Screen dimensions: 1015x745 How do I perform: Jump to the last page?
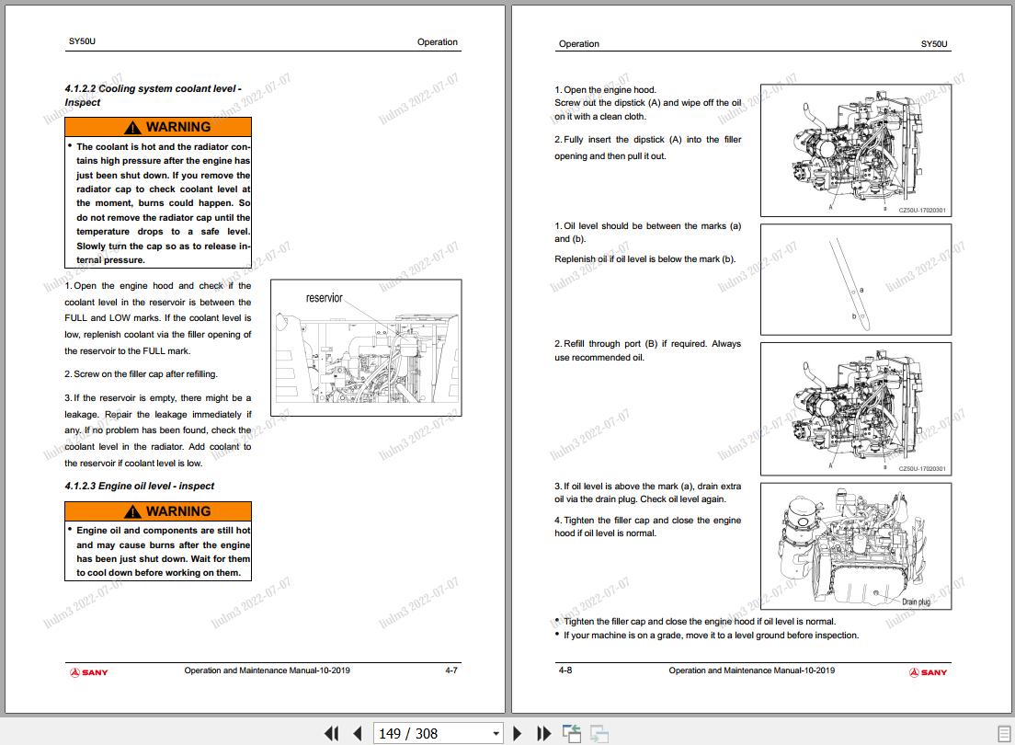[x=543, y=733]
